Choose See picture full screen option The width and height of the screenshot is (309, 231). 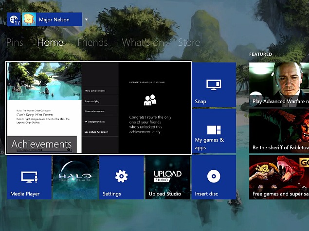pyautogui.click(x=100, y=132)
